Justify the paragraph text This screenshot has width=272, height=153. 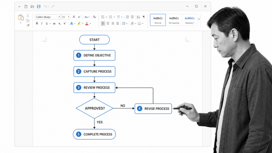click(118, 23)
